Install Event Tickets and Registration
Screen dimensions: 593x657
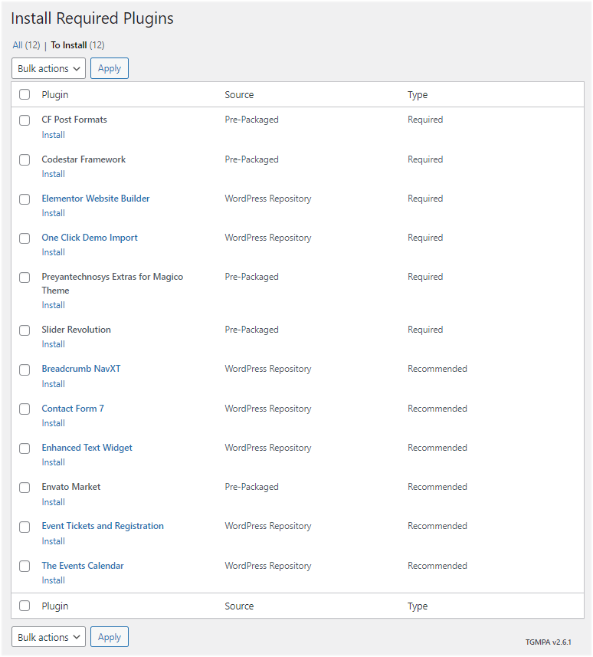(x=53, y=541)
